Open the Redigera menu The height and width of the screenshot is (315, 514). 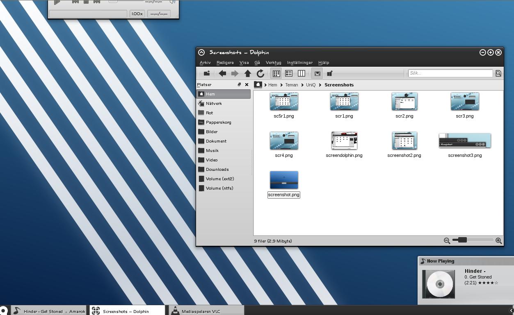pos(225,63)
